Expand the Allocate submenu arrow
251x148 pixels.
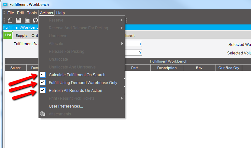[122, 44]
